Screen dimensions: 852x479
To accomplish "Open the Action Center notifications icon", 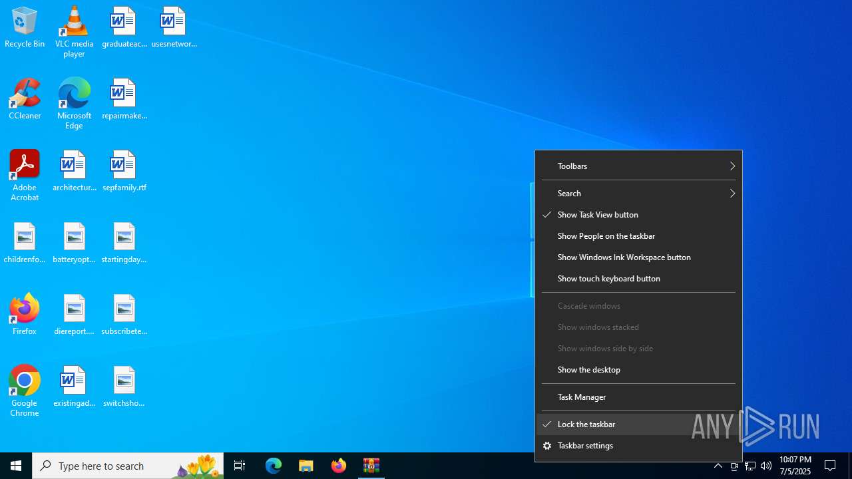I will tap(831, 466).
